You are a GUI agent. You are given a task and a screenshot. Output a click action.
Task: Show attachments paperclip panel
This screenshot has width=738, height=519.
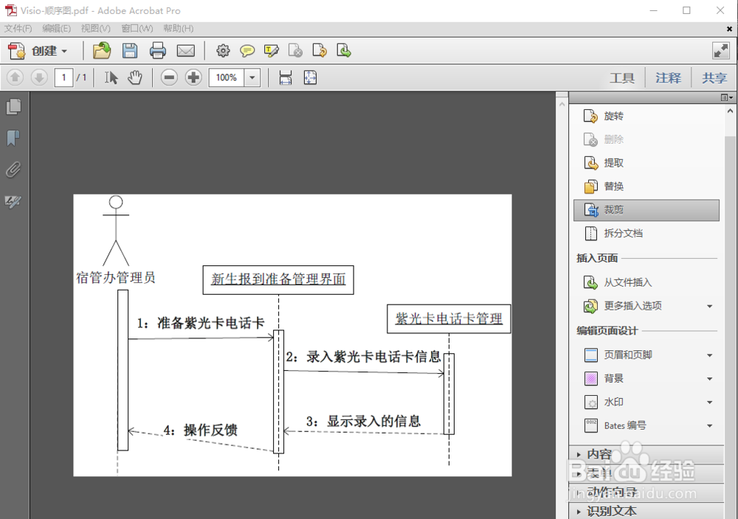[x=13, y=170]
